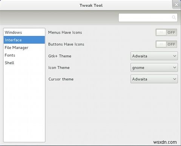181x146 pixels.
Task: Click the Gtk+ Theme label
Action: (x=60, y=56)
